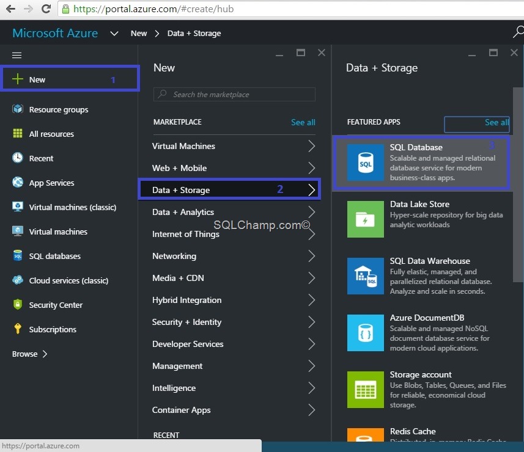Click the SQL Data Warehouse tile icon

(365, 276)
